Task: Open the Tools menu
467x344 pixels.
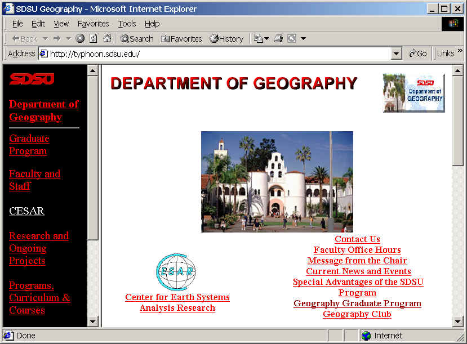Action: (127, 24)
